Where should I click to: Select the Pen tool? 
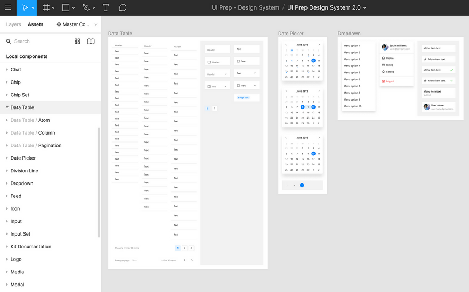click(86, 7)
